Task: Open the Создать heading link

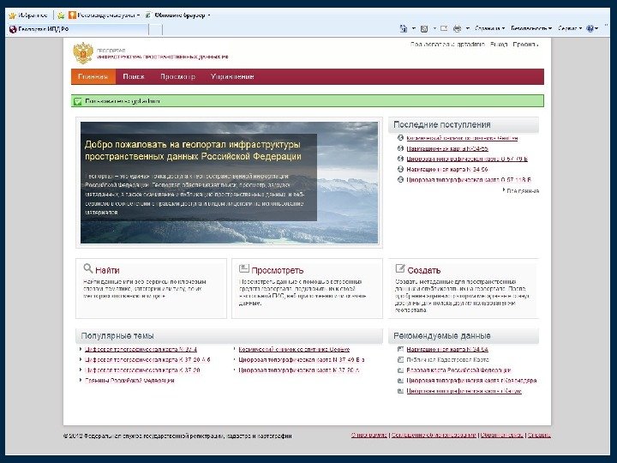Action: pos(424,270)
